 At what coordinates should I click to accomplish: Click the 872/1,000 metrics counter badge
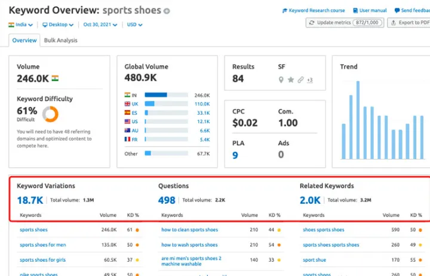(367, 23)
